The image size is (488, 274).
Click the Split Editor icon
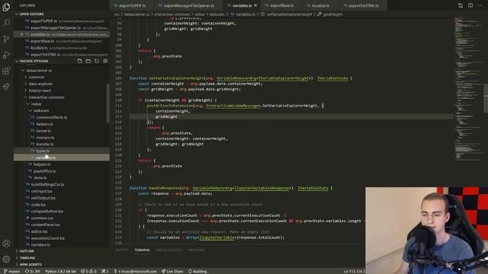click(x=470, y=5)
